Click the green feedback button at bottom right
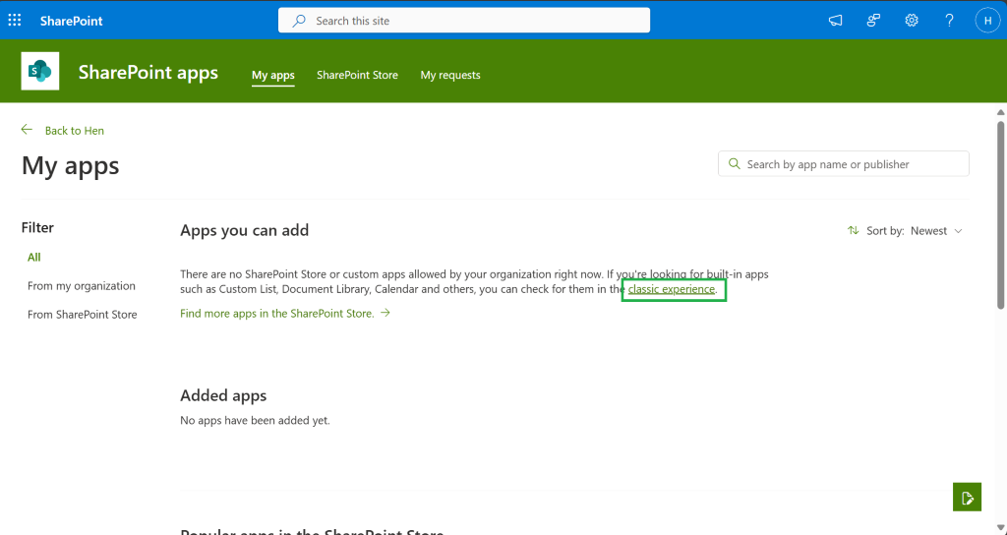 968,497
